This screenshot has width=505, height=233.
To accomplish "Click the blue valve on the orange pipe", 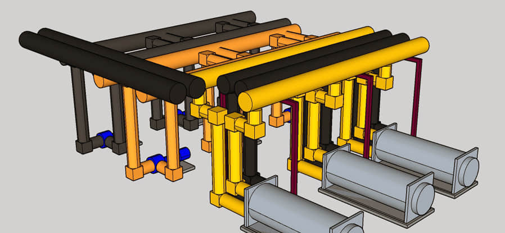I will click(156, 163).
